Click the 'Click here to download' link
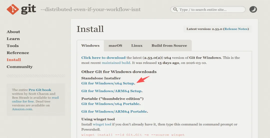The height and width of the screenshot is (138, 270). [103, 58]
